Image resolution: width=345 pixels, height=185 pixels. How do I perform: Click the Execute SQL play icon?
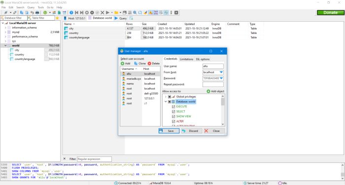coord(107,12)
